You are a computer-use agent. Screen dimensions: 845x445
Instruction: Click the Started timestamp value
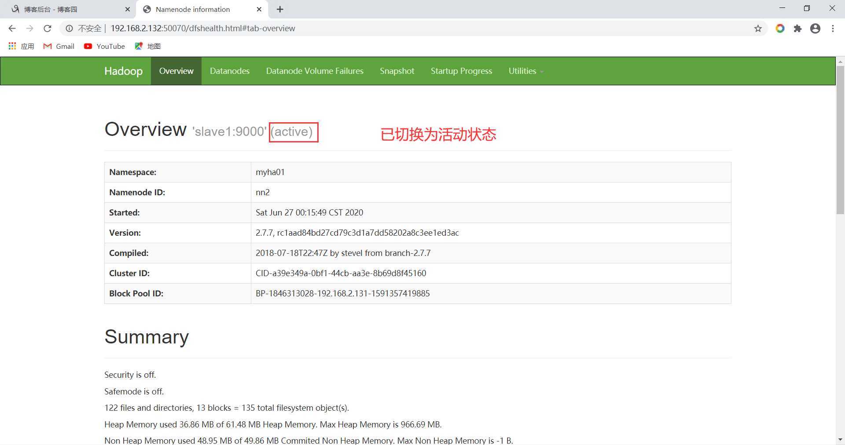[309, 212]
